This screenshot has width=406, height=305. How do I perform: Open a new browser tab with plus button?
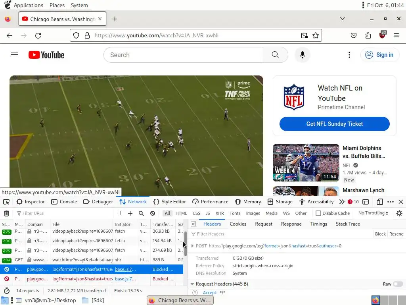pyautogui.click(x=115, y=19)
